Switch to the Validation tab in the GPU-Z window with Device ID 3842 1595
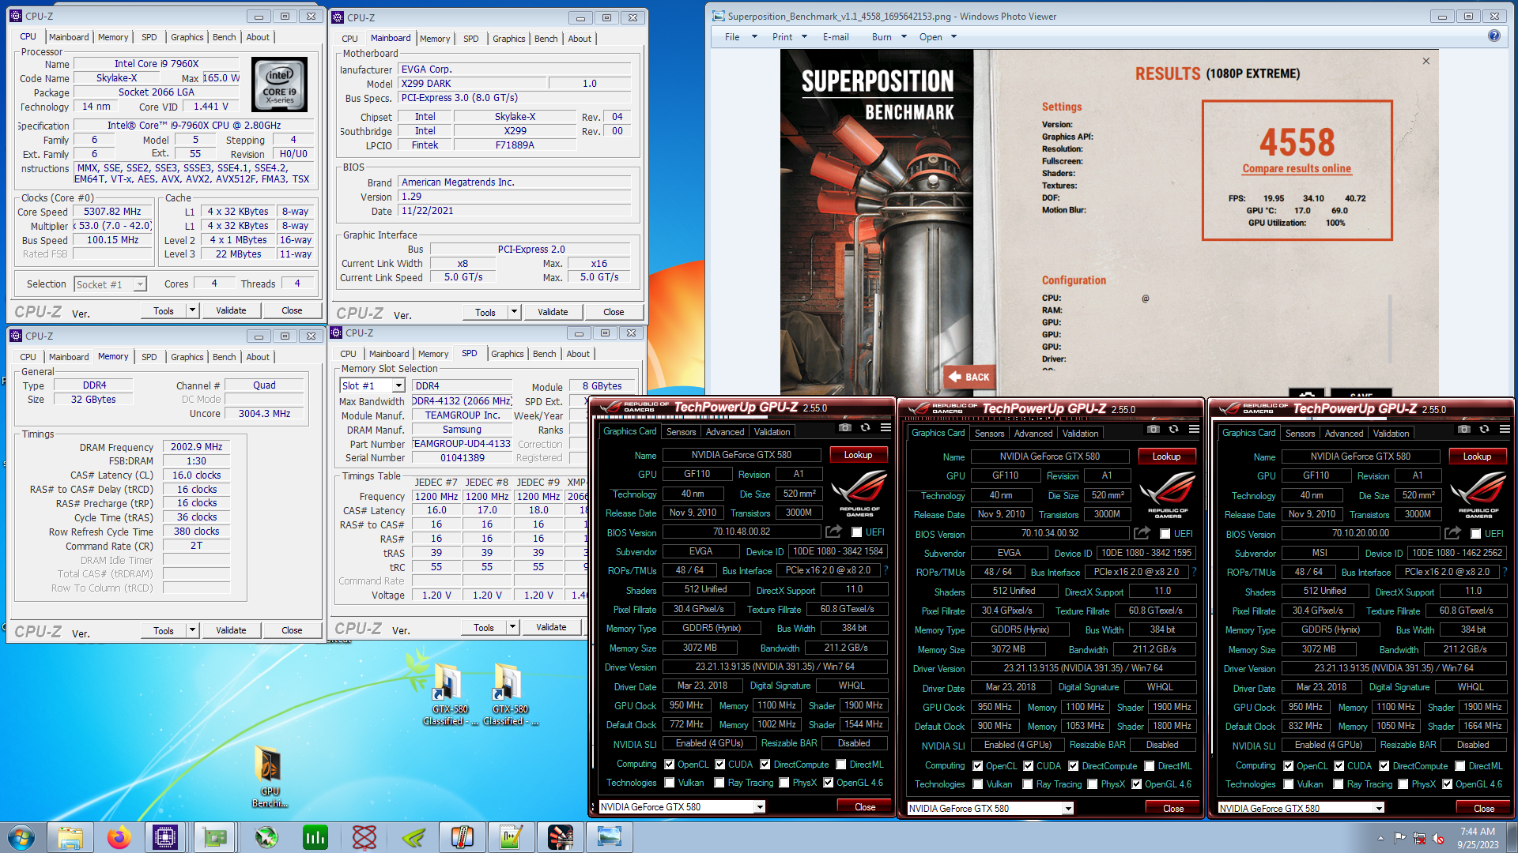 1080,434
